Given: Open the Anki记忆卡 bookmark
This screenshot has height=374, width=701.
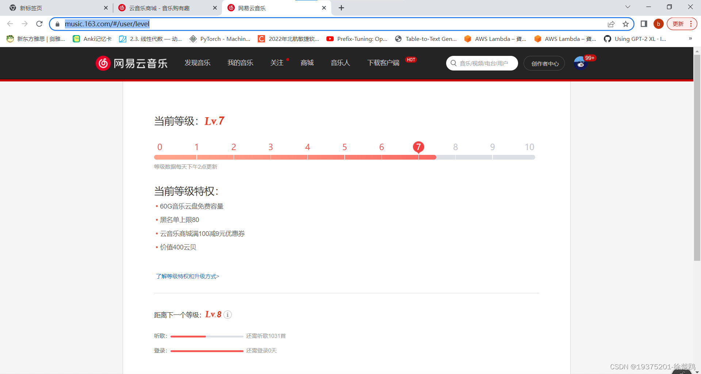Looking at the screenshot, I should [x=92, y=39].
